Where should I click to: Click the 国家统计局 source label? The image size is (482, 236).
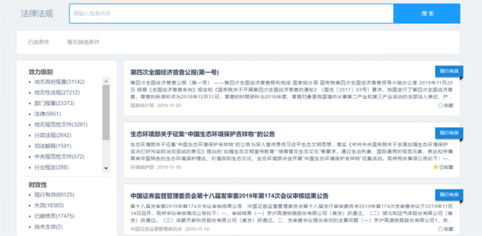[x=142, y=105]
